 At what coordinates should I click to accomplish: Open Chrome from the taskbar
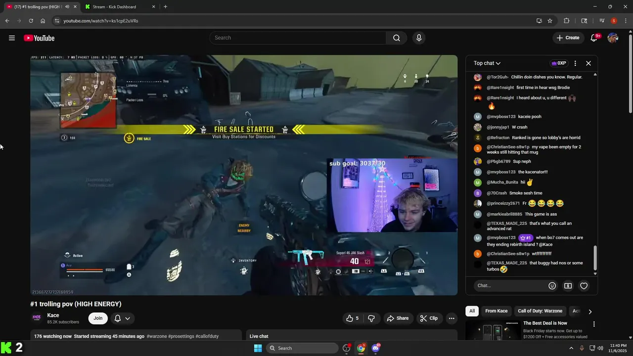click(x=361, y=348)
